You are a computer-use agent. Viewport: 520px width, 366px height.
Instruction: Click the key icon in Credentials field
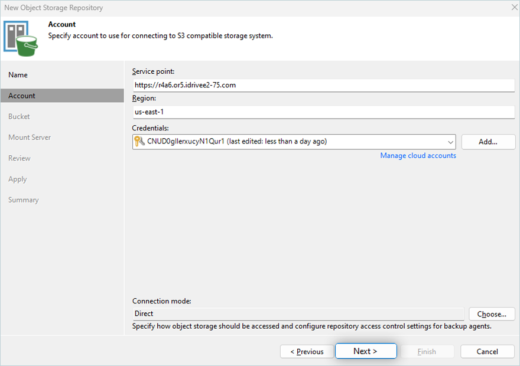coord(140,142)
